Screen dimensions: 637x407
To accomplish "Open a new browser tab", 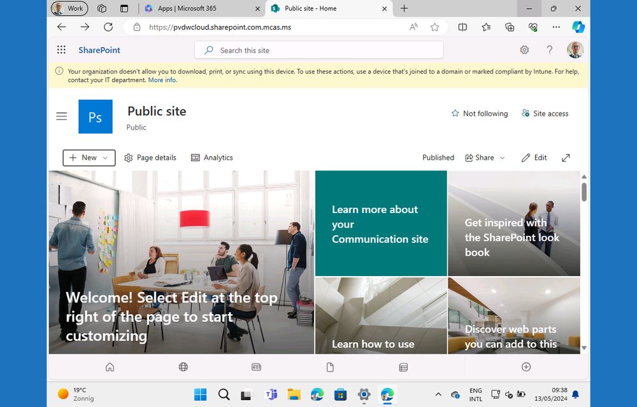I will (x=404, y=8).
